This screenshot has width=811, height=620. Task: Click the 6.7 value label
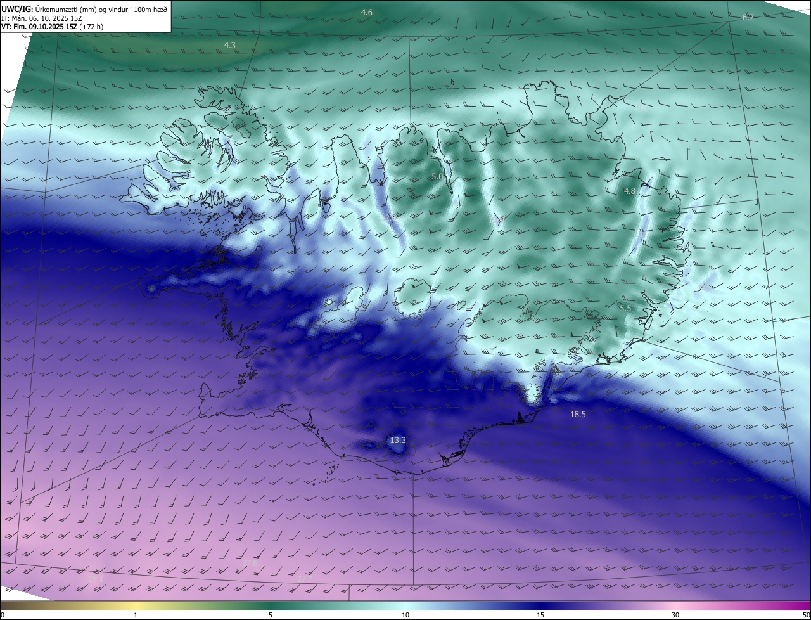point(748,18)
